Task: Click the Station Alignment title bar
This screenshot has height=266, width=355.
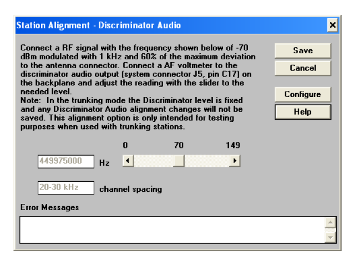Action: 166,25
